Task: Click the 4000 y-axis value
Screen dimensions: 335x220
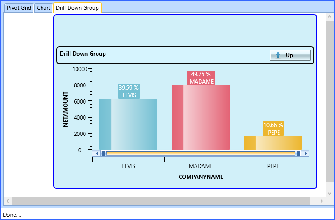Action: point(80,118)
